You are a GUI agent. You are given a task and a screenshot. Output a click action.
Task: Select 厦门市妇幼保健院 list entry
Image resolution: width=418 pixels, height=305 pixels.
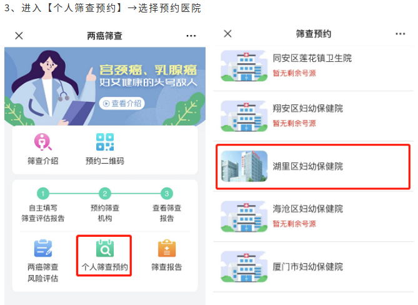[x=313, y=267]
